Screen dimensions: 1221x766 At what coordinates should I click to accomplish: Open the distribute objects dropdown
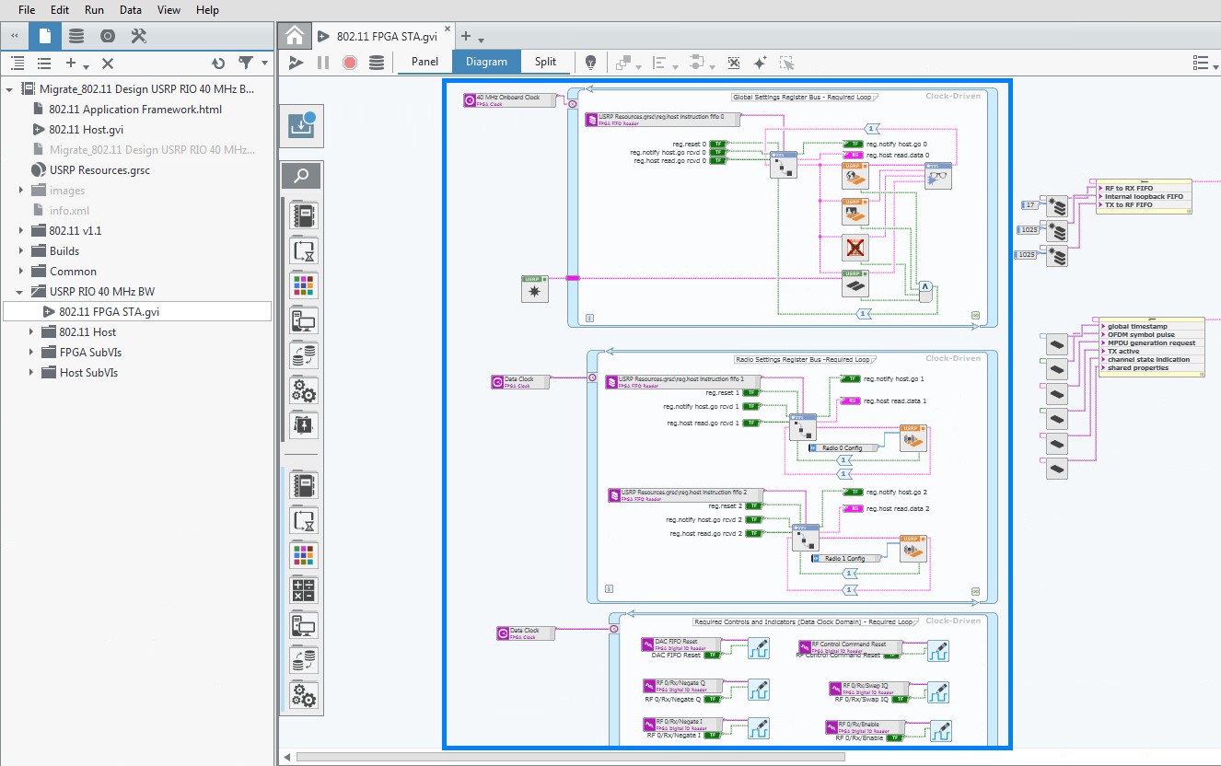pyautogui.click(x=700, y=63)
